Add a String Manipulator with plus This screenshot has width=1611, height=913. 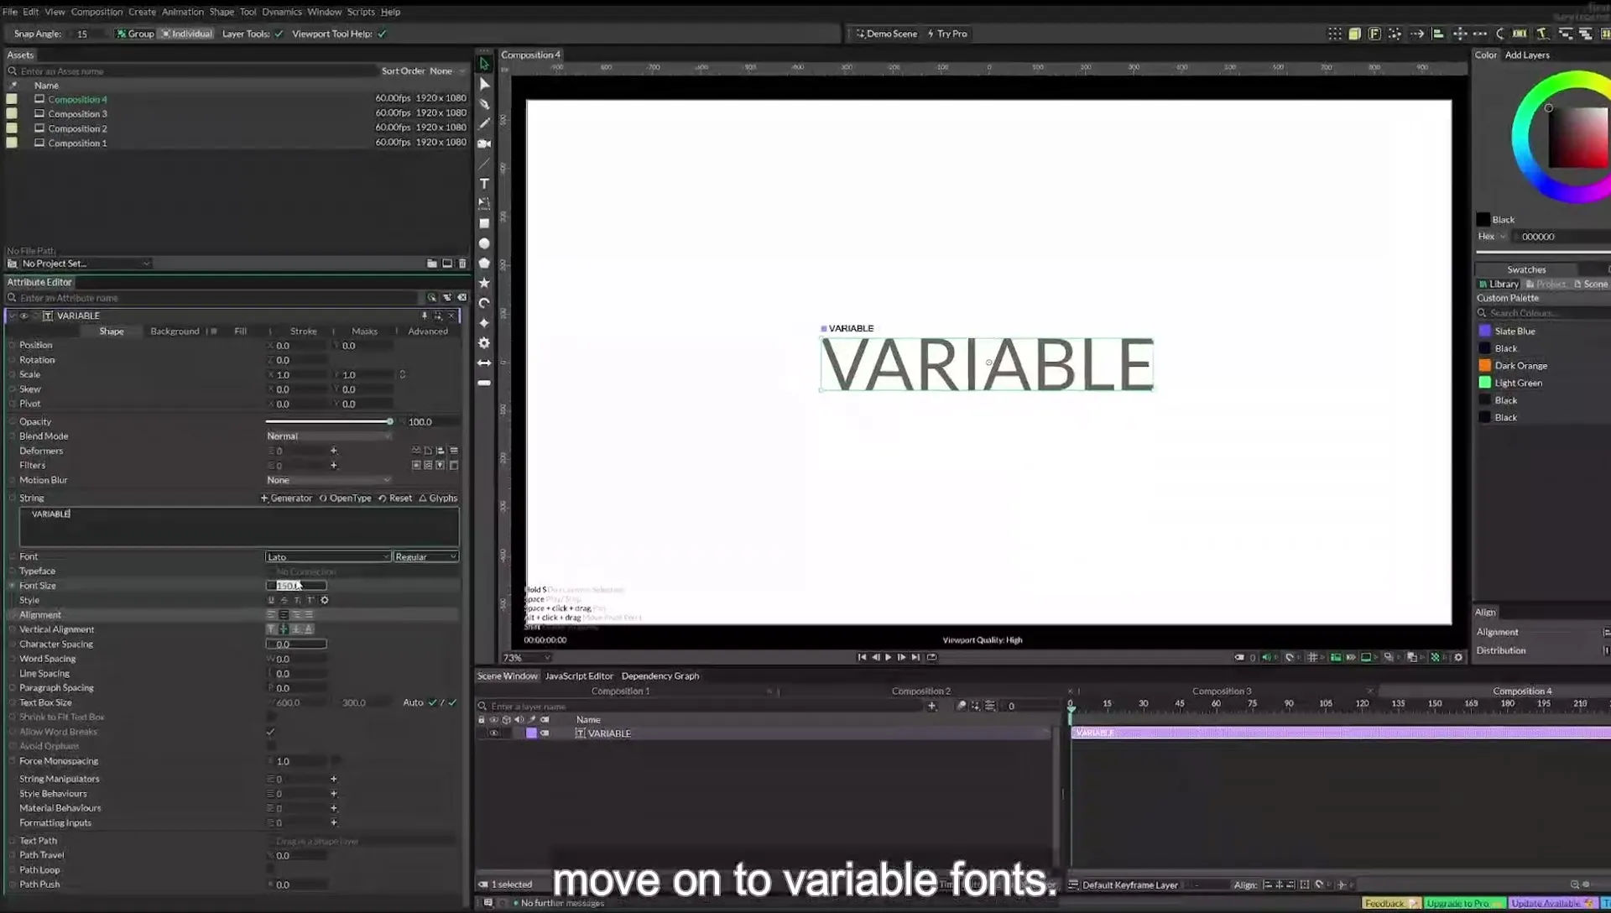(333, 779)
